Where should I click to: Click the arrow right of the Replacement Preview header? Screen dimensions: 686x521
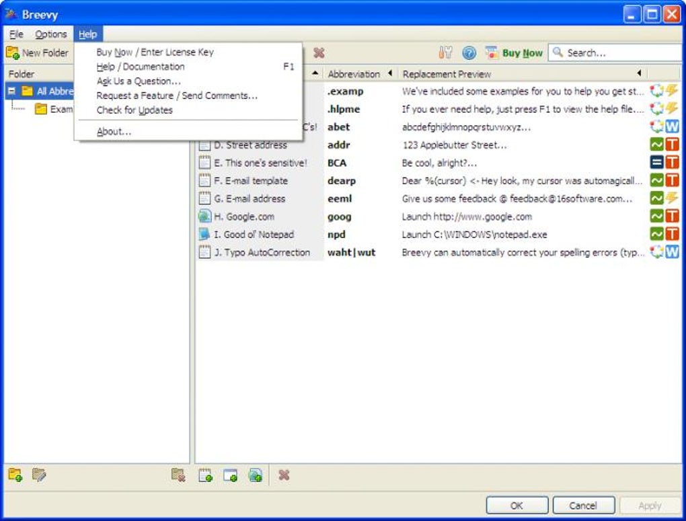[x=639, y=73]
